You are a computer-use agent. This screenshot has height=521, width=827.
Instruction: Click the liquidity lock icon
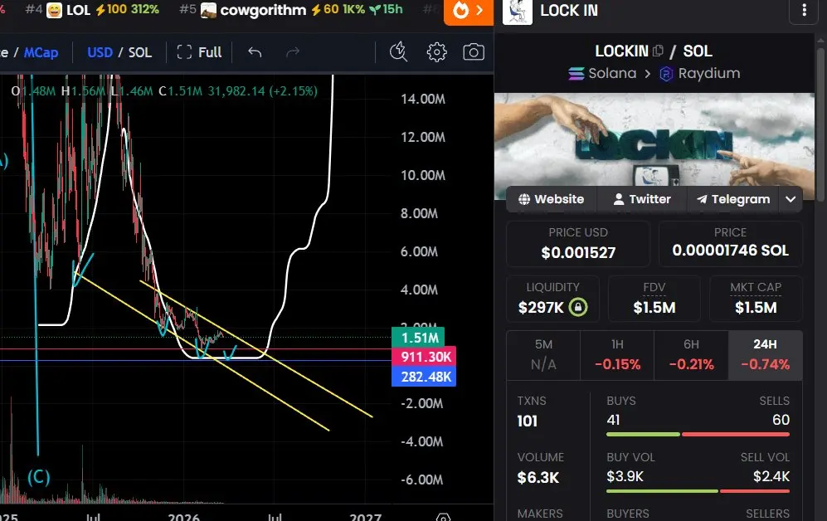coord(578,307)
